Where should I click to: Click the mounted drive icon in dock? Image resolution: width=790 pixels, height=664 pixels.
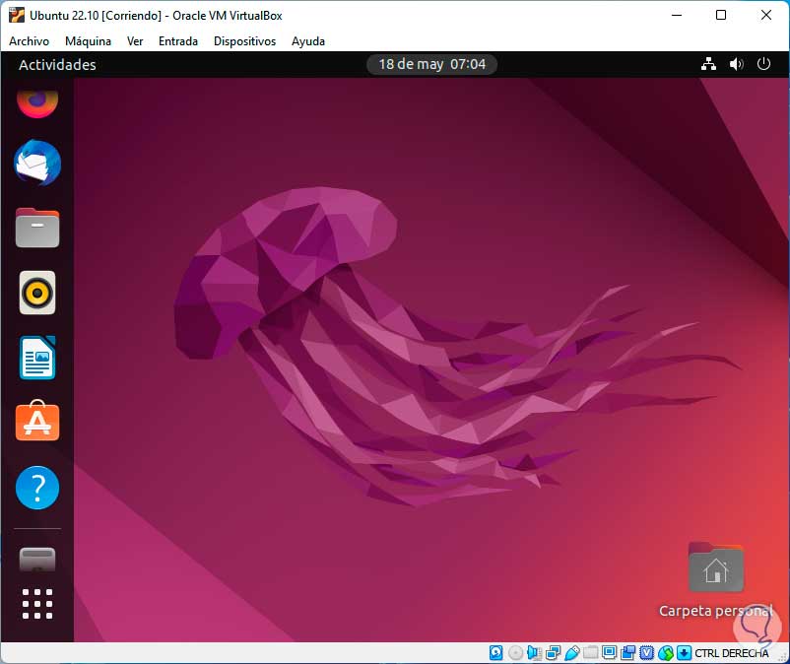(37, 560)
